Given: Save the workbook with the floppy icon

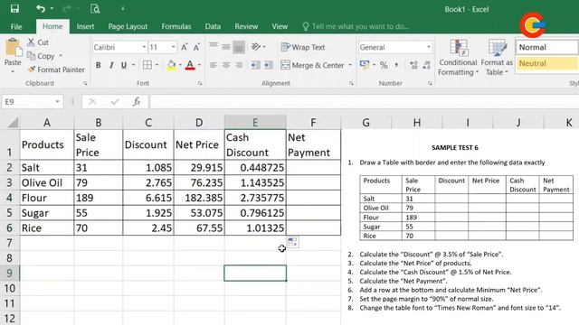Looking at the screenshot, I should pos(14,8).
